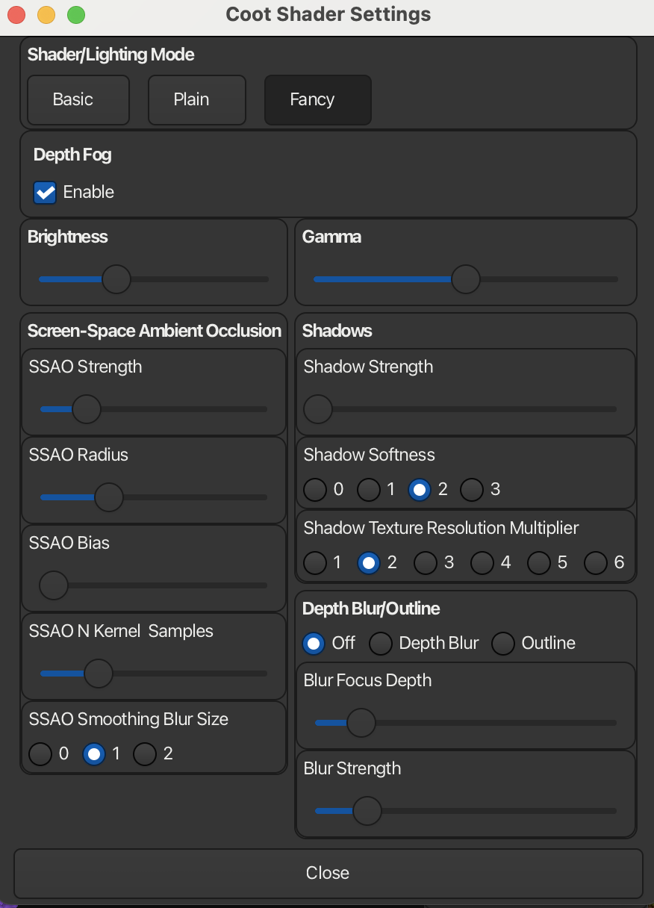Set SSAO Smoothing Blur Size to 0
Image resolution: width=654 pixels, height=908 pixels.
[x=40, y=754]
